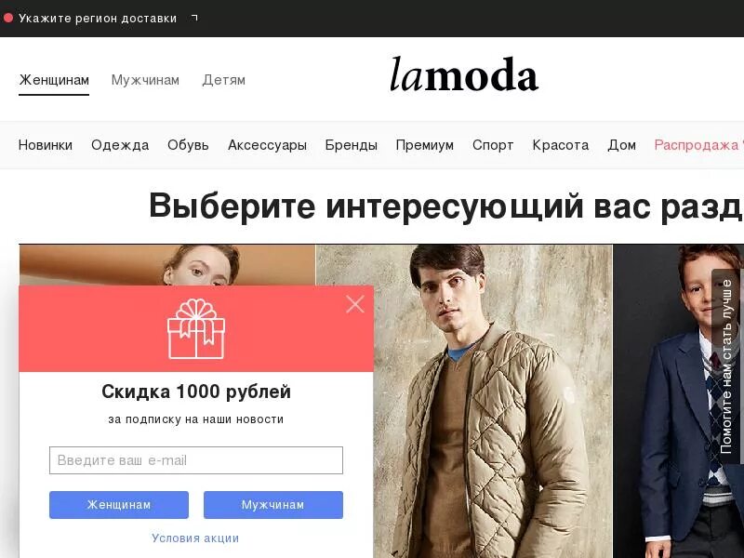The width and height of the screenshot is (744, 558).
Task: Click the red delivery region dot icon
Action: (x=8, y=18)
